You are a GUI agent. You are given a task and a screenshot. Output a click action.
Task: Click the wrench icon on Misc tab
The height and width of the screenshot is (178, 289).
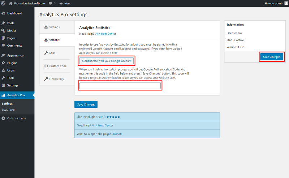[x=46, y=53]
